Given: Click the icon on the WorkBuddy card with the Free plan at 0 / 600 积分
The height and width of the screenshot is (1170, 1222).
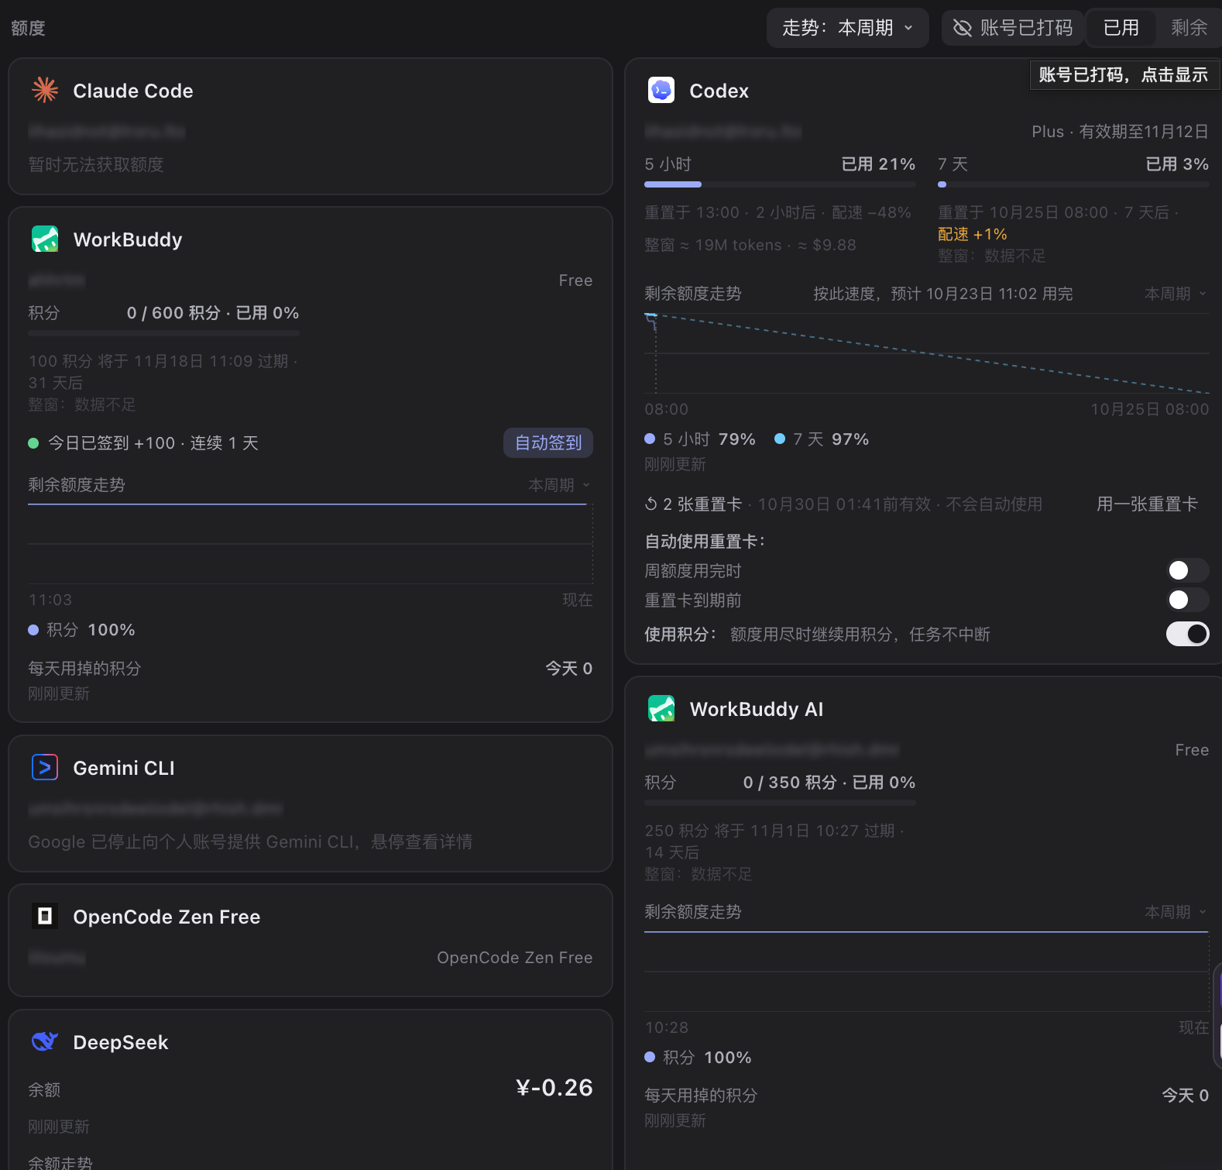Looking at the screenshot, I should (x=45, y=239).
